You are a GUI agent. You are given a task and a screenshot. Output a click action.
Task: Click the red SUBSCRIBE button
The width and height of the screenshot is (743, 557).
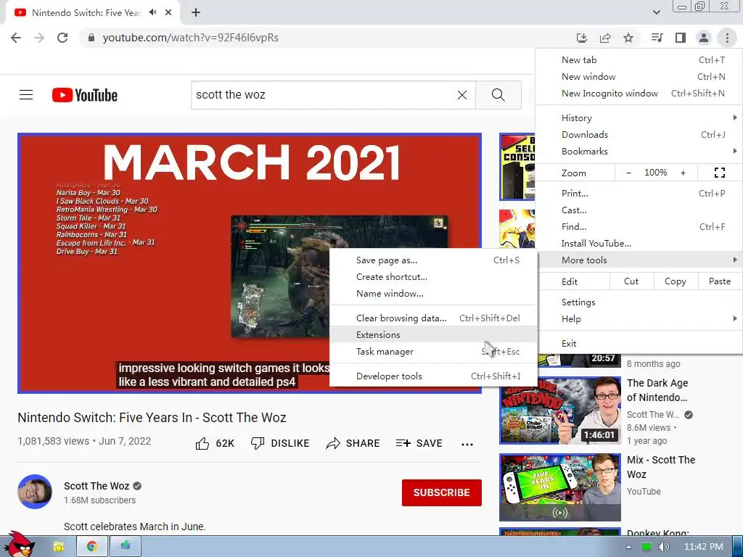[x=442, y=492]
